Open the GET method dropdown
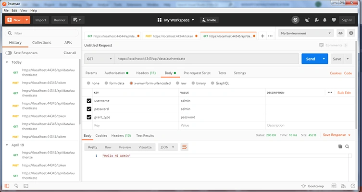Screen dimensions: 362x192 [100, 59]
